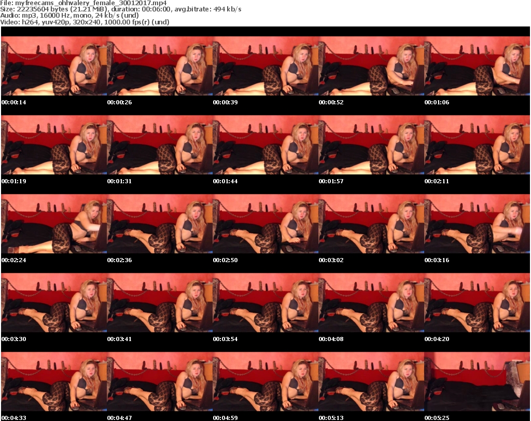This screenshot has height=421, width=531.
Task: Click the 00:04:33 timestamp label
Action: click(14, 418)
